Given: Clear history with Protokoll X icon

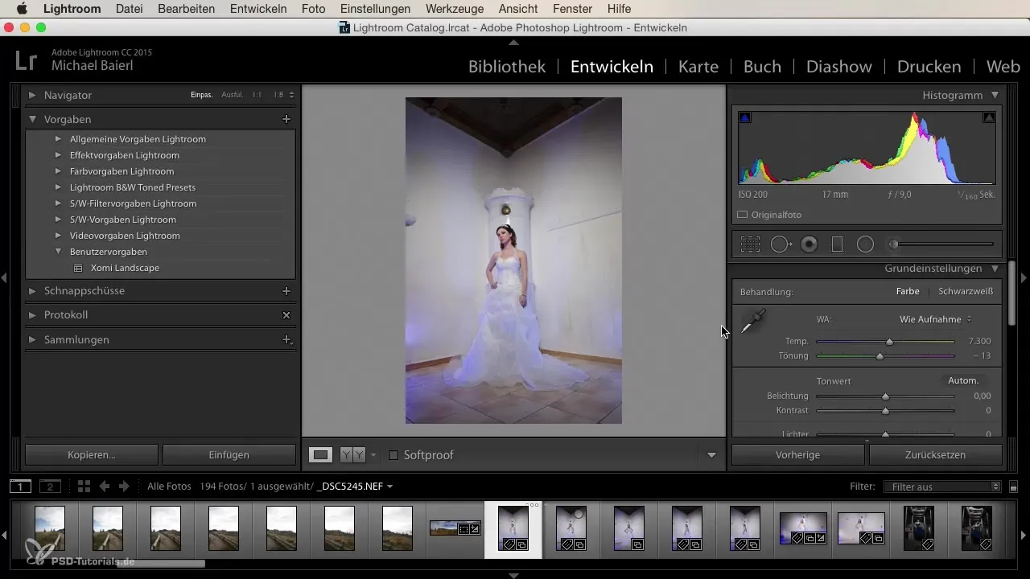Looking at the screenshot, I should (x=286, y=315).
